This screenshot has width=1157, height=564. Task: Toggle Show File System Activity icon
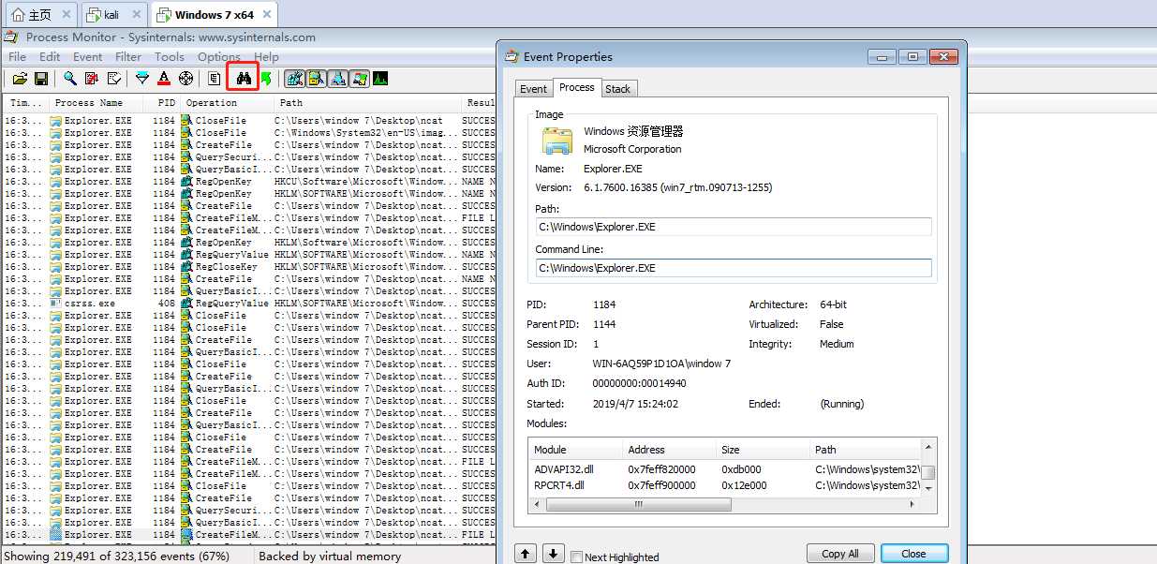point(317,79)
